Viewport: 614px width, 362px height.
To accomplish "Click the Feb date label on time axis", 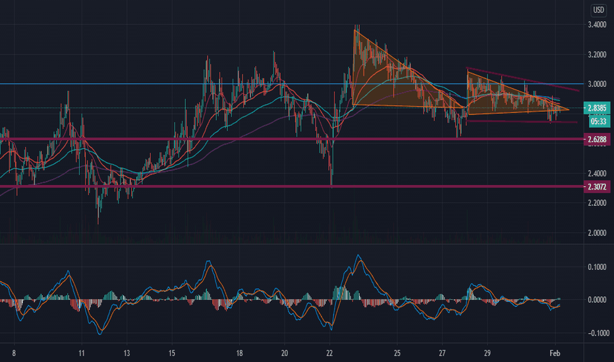I will (555, 353).
